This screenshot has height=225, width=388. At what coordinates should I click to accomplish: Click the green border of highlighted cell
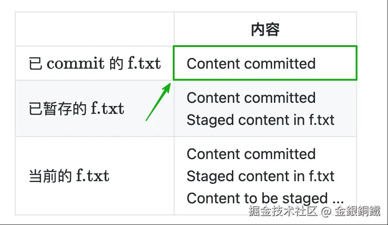tap(265, 46)
